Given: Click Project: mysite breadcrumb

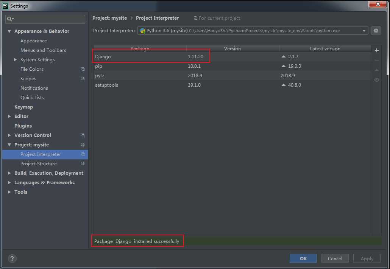Looking at the screenshot, I should (x=110, y=18).
